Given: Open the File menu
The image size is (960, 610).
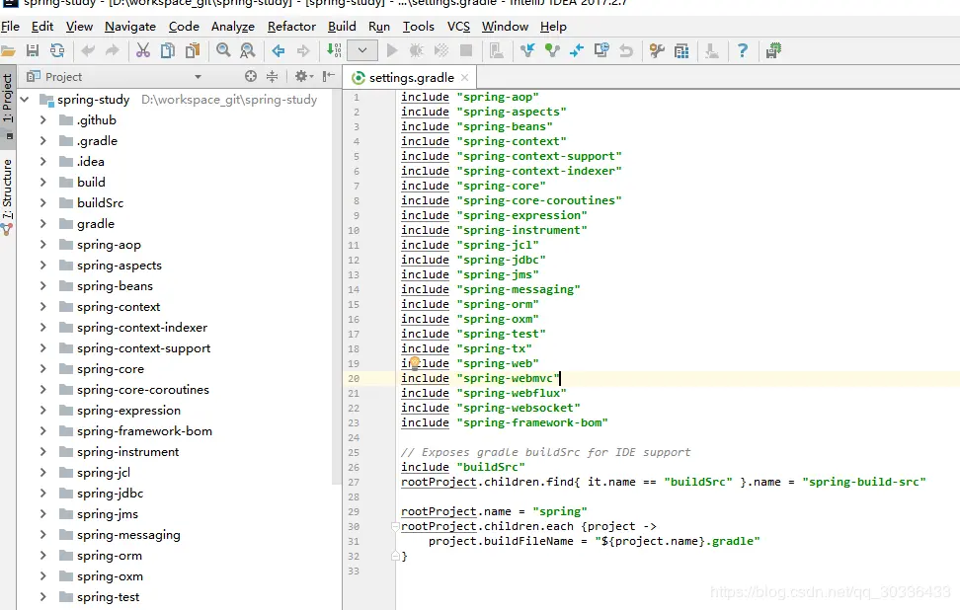Looking at the screenshot, I should [x=11, y=27].
